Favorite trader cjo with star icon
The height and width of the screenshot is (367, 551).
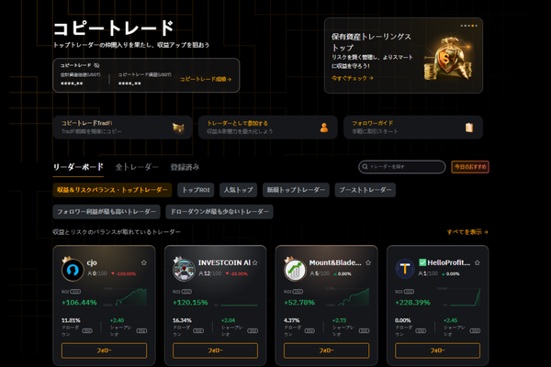(x=144, y=262)
